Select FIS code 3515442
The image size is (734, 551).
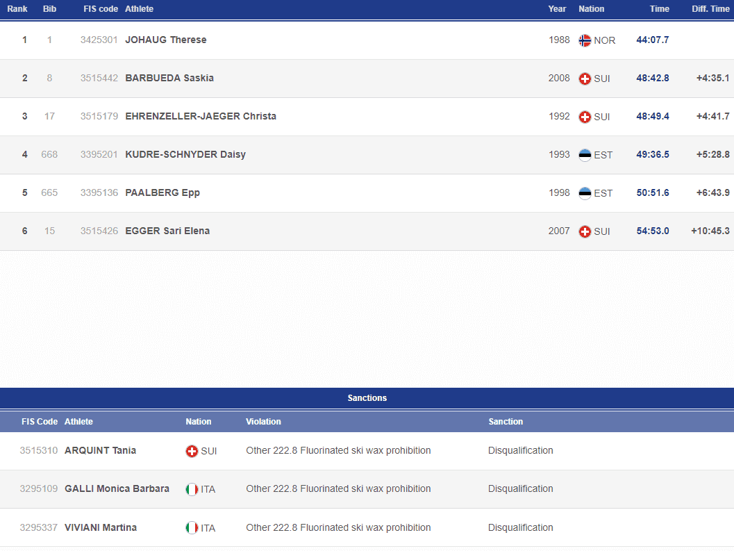click(99, 79)
